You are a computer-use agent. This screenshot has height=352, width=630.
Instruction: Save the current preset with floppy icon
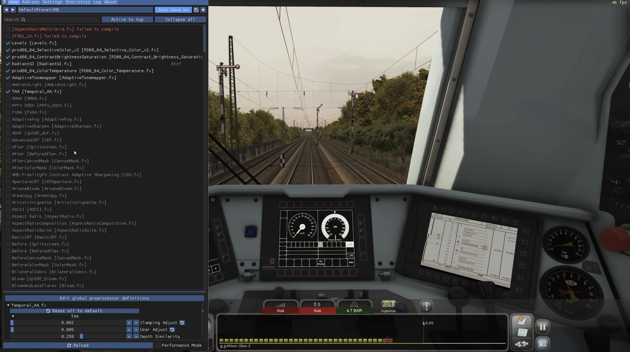[x=196, y=10]
